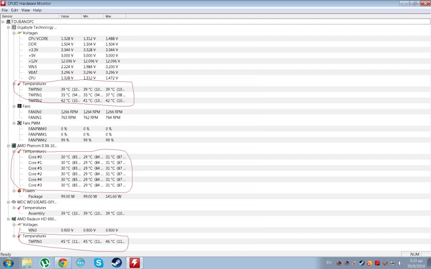Image resolution: width=431 pixels, height=269 pixels.
Task: Collapse the WDC WD10EARS node
Action: (8, 202)
